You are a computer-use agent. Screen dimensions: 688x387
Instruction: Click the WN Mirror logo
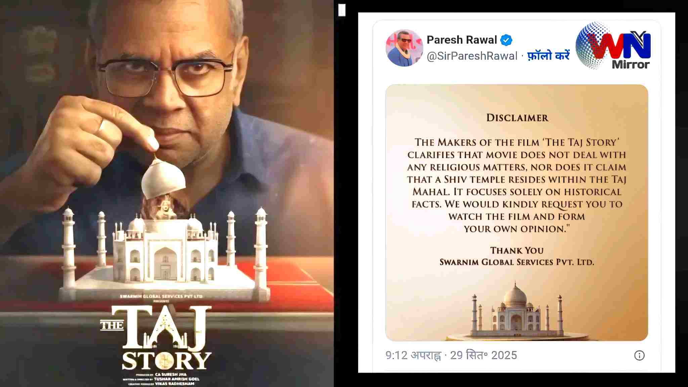[613, 46]
